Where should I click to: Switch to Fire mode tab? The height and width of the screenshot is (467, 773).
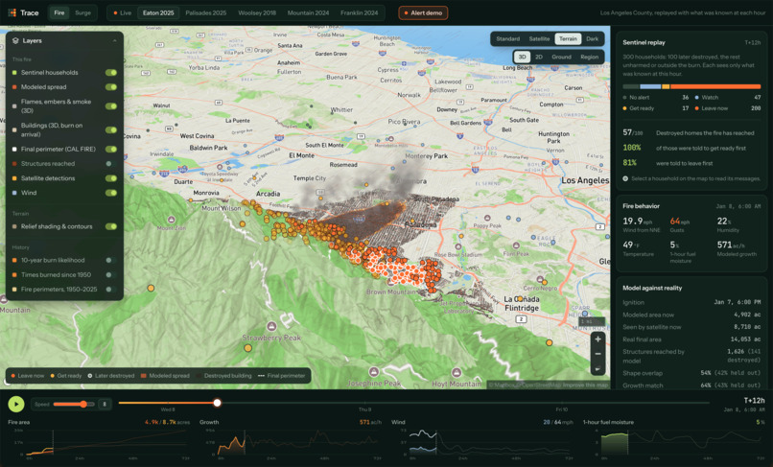click(59, 12)
